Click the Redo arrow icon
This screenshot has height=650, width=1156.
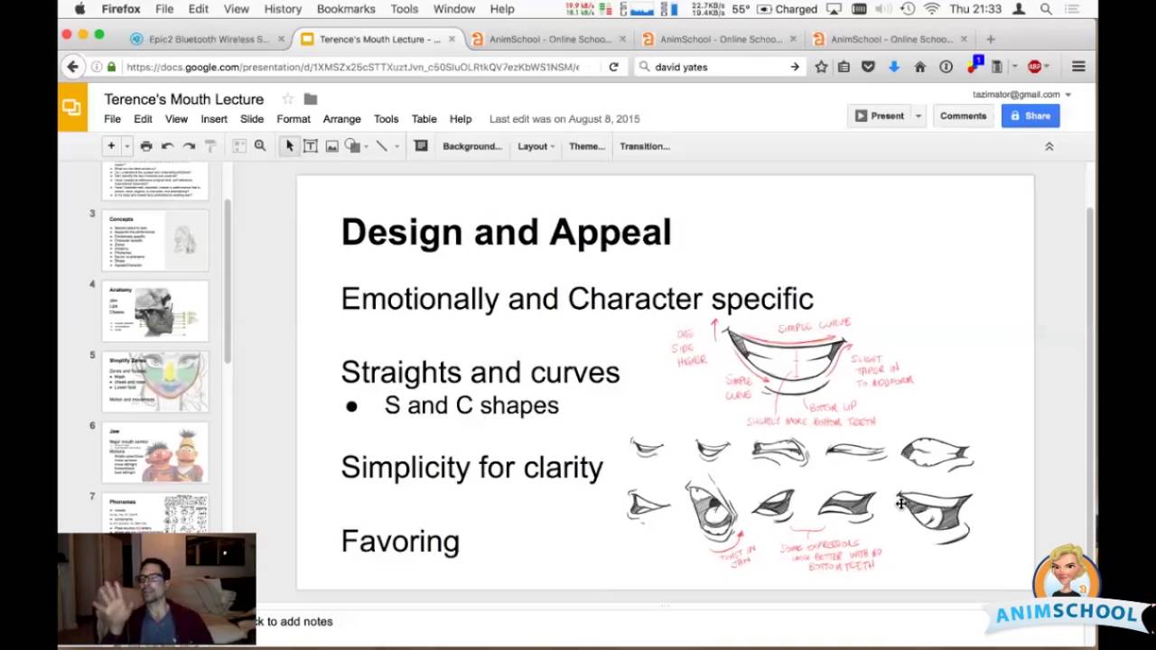point(188,145)
